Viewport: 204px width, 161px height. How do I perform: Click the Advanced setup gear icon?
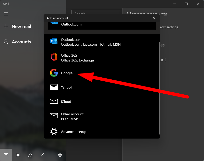coord(54,131)
